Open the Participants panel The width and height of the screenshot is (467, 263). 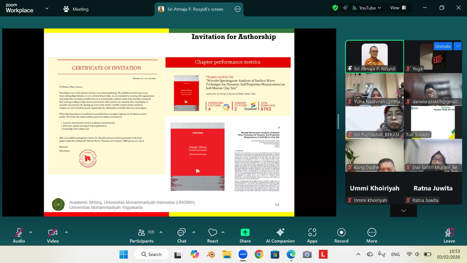[142, 235]
